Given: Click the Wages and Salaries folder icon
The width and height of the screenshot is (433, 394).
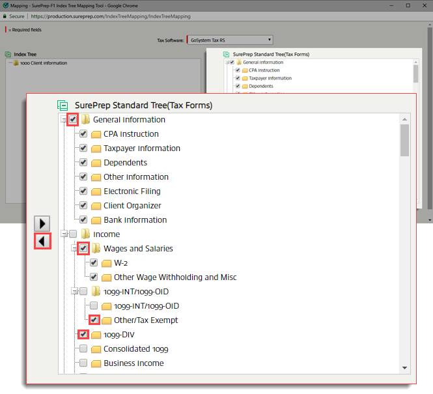Looking at the screenshot, I should (96, 249).
